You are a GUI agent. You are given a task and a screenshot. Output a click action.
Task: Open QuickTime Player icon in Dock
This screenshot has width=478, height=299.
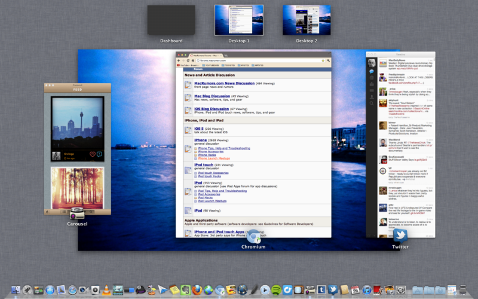[x=265, y=290]
